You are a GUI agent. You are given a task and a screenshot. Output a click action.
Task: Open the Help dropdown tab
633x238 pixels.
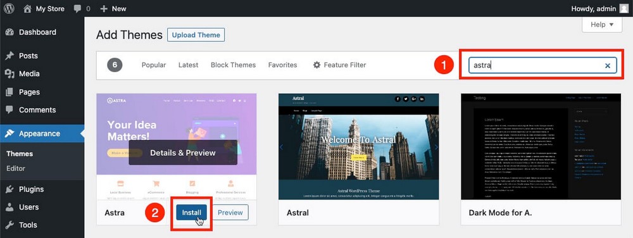pyautogui.click(x=602, y=25)
